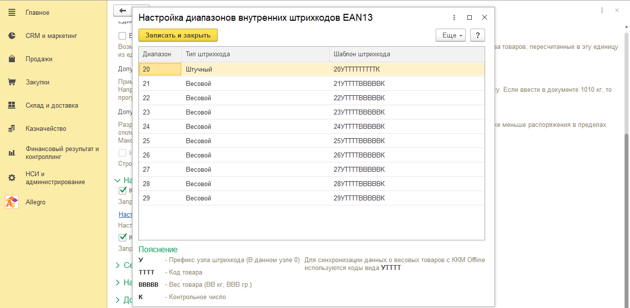Go to the Казначейство section label
Screen dimensions: 630x308
click(46, 128)
